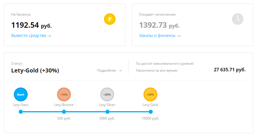Click the Lety-Silver level label
The width and height of the screenshot is (255, 136).
107,105
